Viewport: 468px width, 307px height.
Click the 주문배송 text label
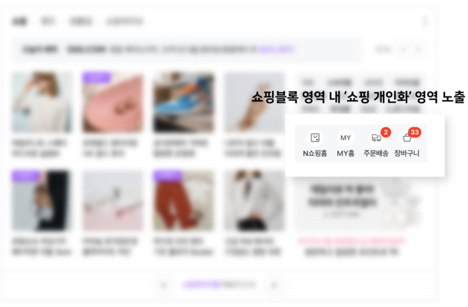(376, 153)
